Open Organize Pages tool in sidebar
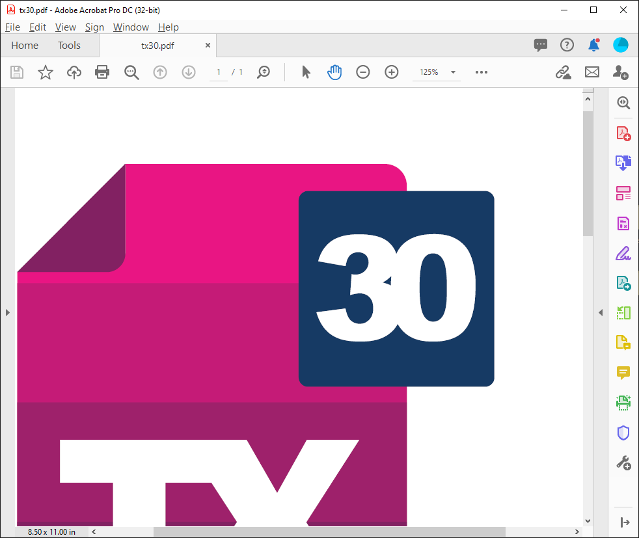 (x=623, y=193)
